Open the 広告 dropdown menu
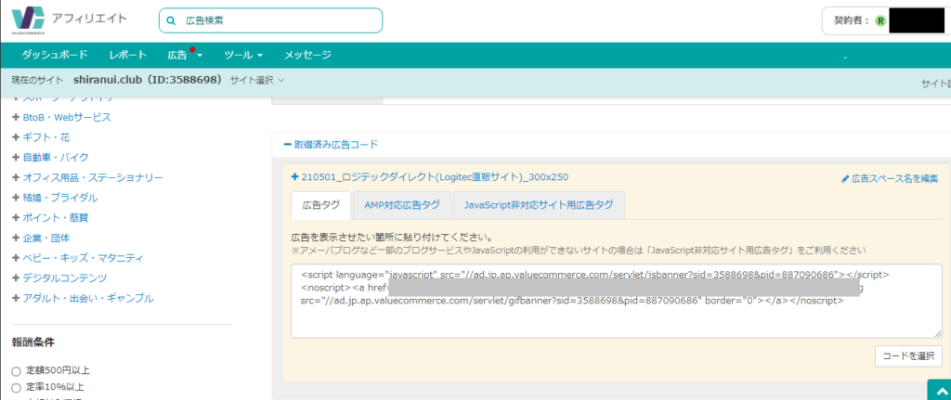The height and width of the screenshot is (400, 951). point(185,55)
